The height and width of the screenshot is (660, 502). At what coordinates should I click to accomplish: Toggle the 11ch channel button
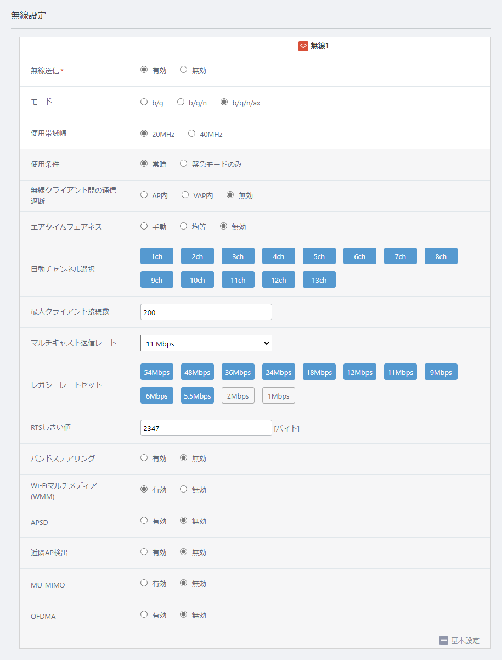click(x=238, y=280)
